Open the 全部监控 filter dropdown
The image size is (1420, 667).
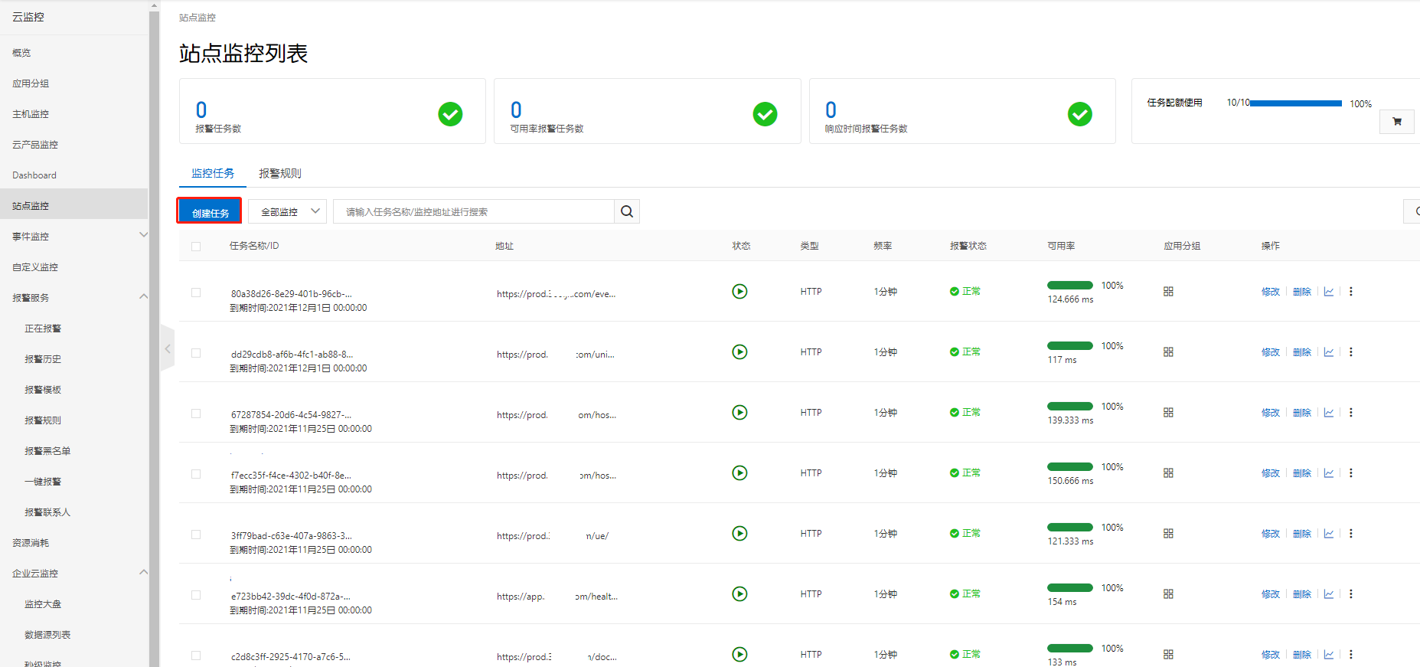288,211
